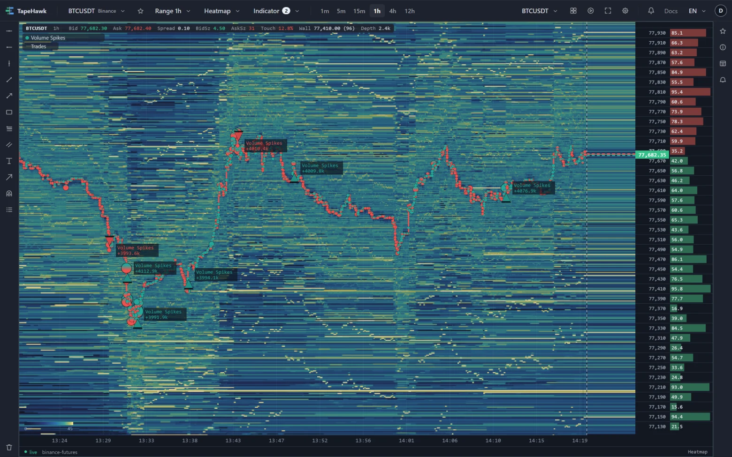This screenshot has width=732, height=457.
Task: Open the table panel in right sidebar
Action: click(723, 63)
